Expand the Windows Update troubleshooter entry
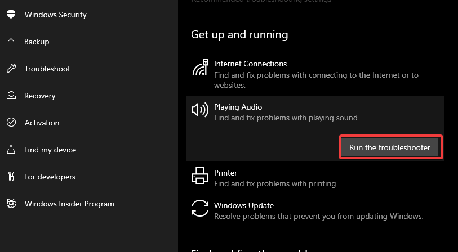The width and height of the screenshot is (458, 252). point(315,210)
